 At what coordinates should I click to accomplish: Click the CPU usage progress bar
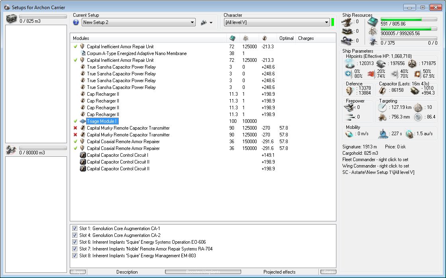pos(409,20)
